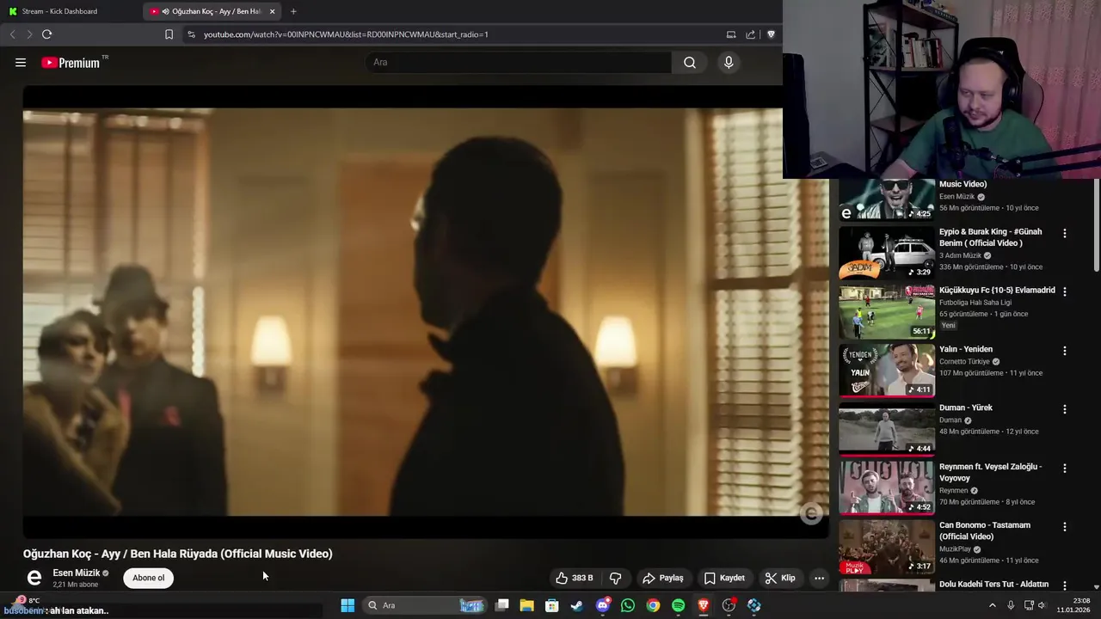The height and width of the screenshot is (619, 1101).
Task: Click the Paylaş share button
Action: pyautogui.click(x=663, y=578)
